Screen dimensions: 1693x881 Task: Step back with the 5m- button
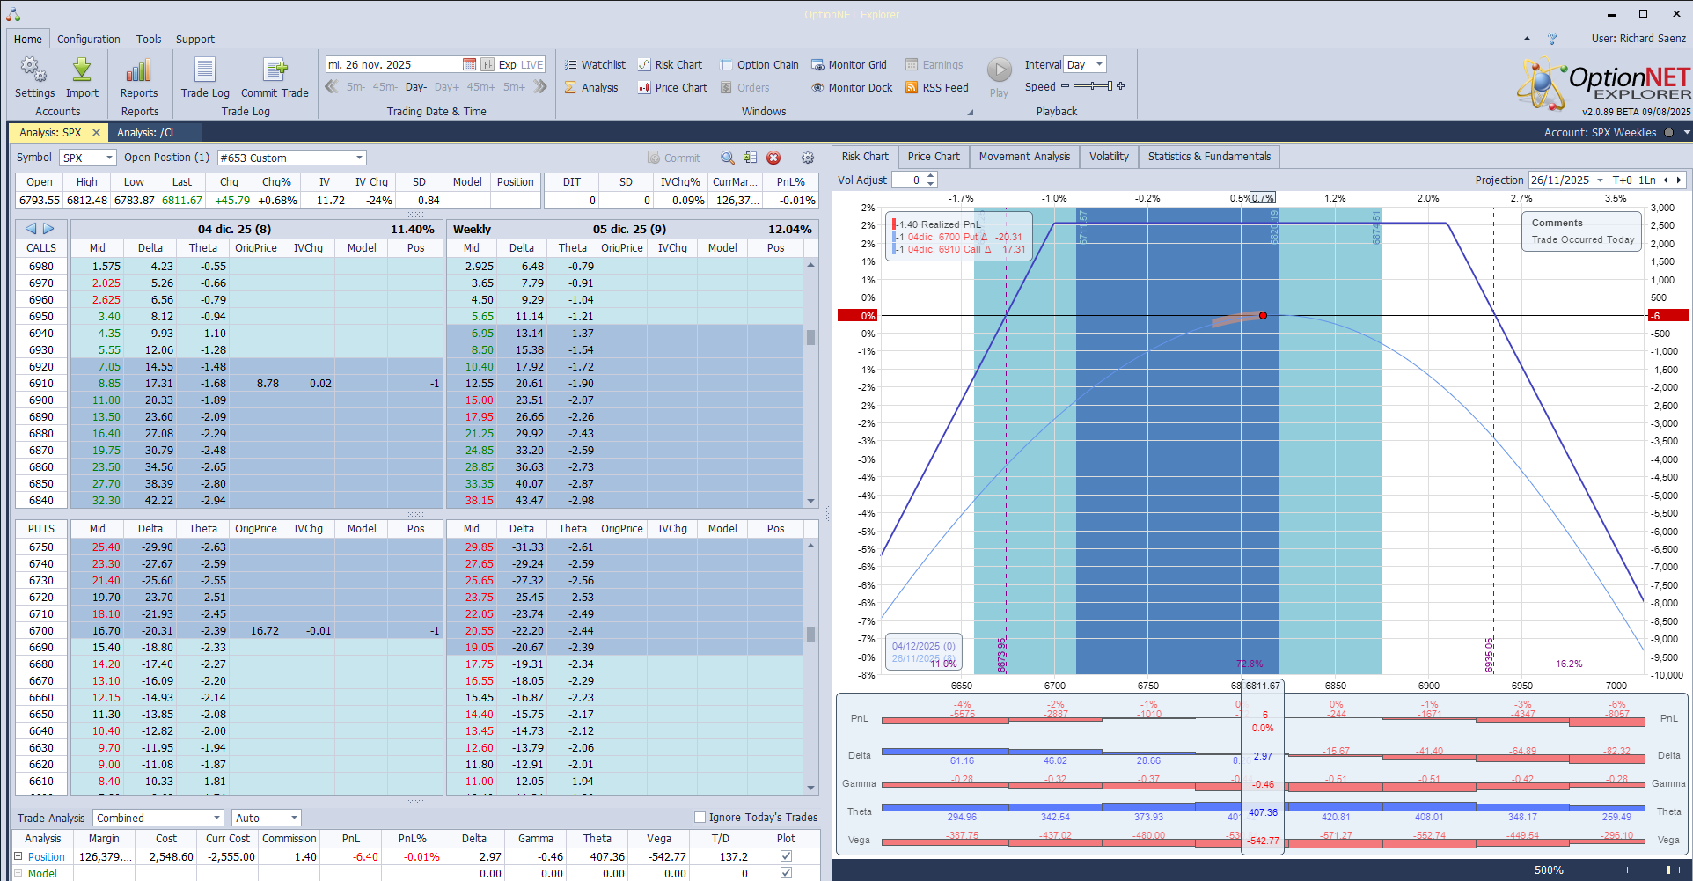[x=355, y=87]
